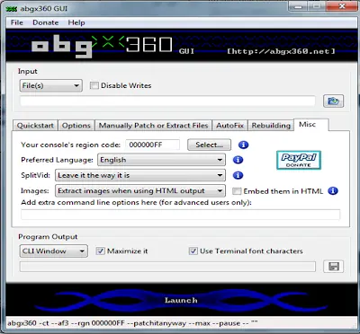Click the extra command line options field

180,215
